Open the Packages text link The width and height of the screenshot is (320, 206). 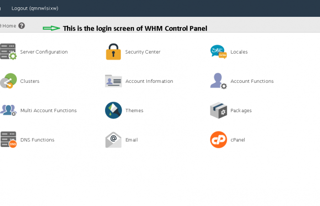point(241,111)
